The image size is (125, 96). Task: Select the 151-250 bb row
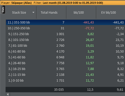point(66,34)
